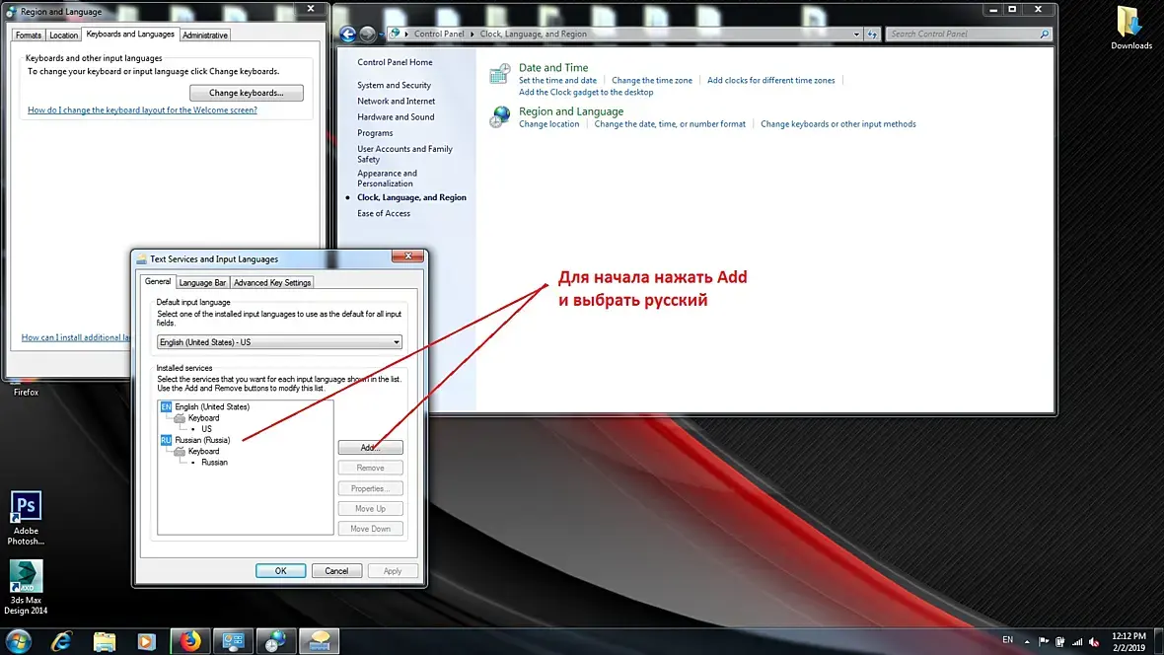
Task: Click the Region and Language globe taskbar button
Action: (x=276, y=641)
